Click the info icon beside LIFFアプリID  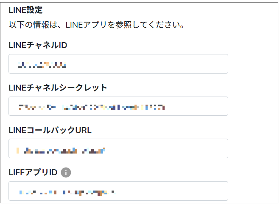tap(66, 173)
